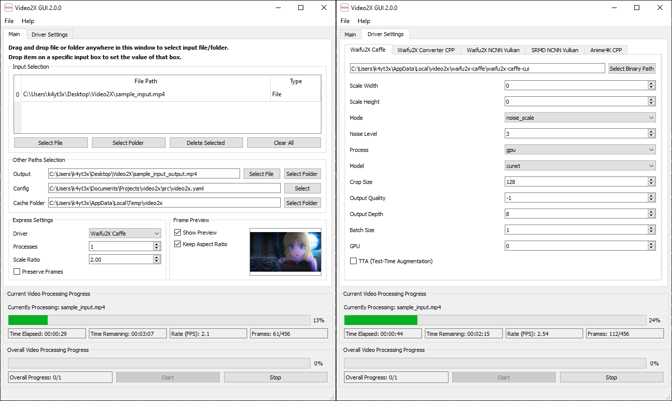Click the Processes spinner arrows
Image resolution: width=672 pixels, height=401 pixels.
[157, 247]
